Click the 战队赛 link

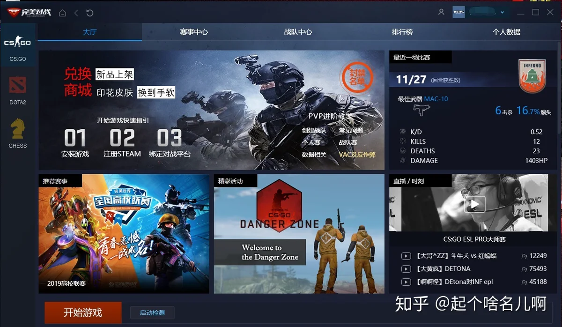pos(348,142)
